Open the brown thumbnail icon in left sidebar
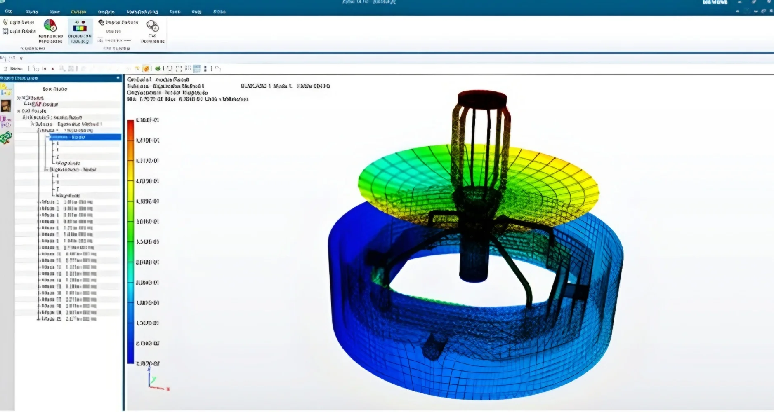This screenshot has width=774, height=412. click(6, 106)
